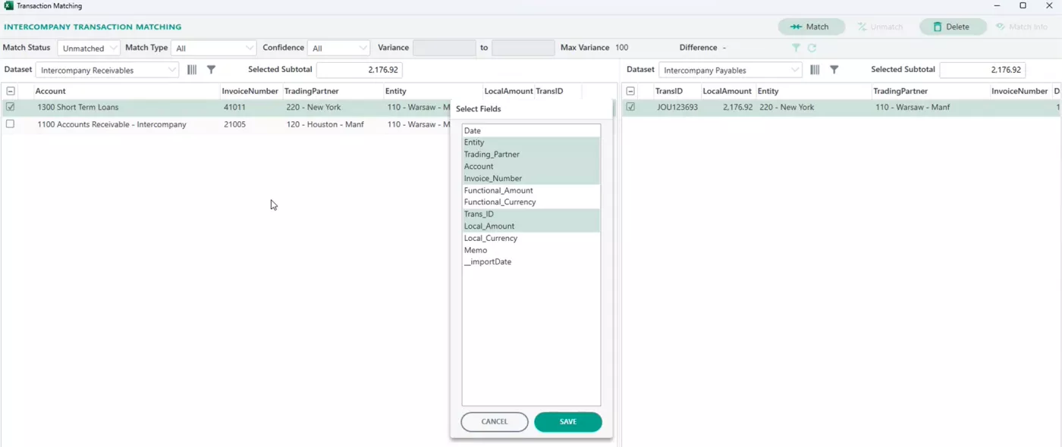This screenshot has width=1062, height=447.
Task: Click the Payables Selected Subtotal field
Action: (x=982, y=70)
